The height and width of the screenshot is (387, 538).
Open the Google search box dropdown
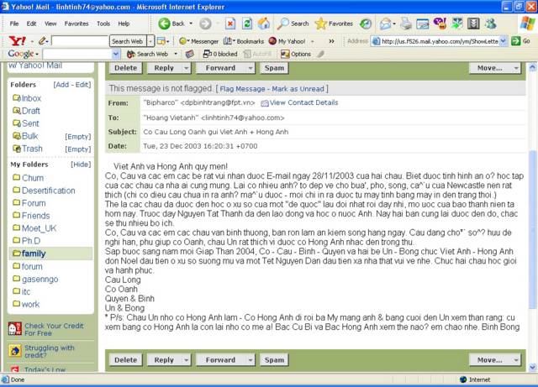coord(116,54)
